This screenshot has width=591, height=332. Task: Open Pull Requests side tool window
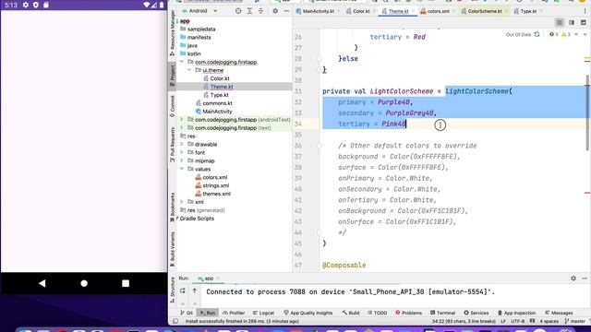click(173, 145)
